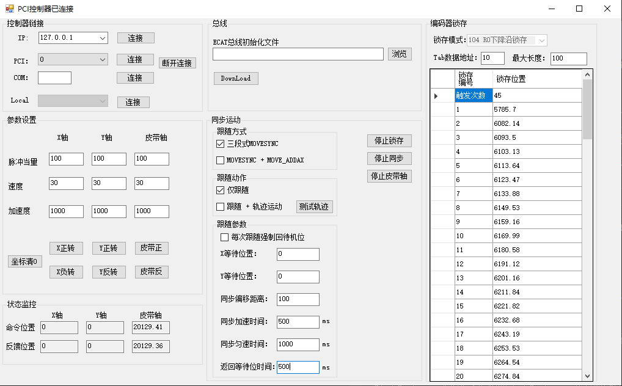Viewport: 622px width, 386px height.
Task: Click latch table scrollbar down arrow
Action: [588, 376]
